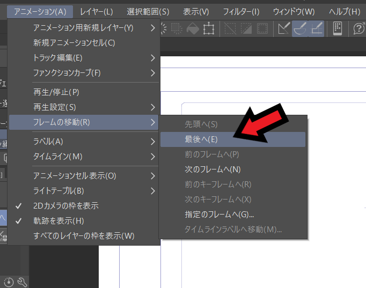Open the ウィンドウ(W) menu

[x=294, y=12]
